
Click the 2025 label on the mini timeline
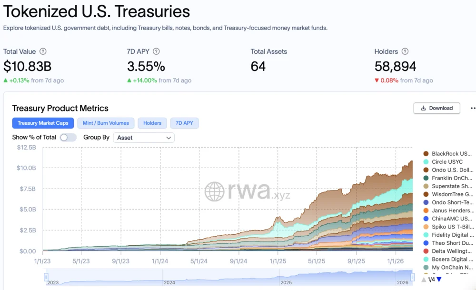pos(286,282)
